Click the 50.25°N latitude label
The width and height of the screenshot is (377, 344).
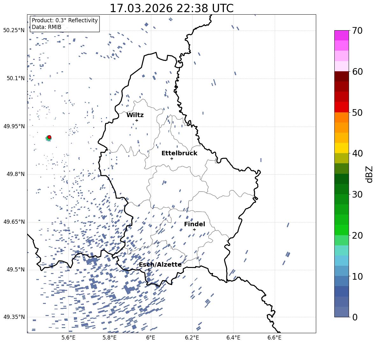14,31
